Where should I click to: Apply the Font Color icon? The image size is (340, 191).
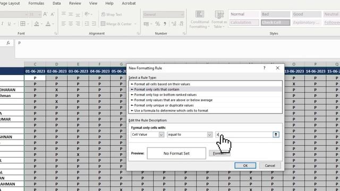48,23
